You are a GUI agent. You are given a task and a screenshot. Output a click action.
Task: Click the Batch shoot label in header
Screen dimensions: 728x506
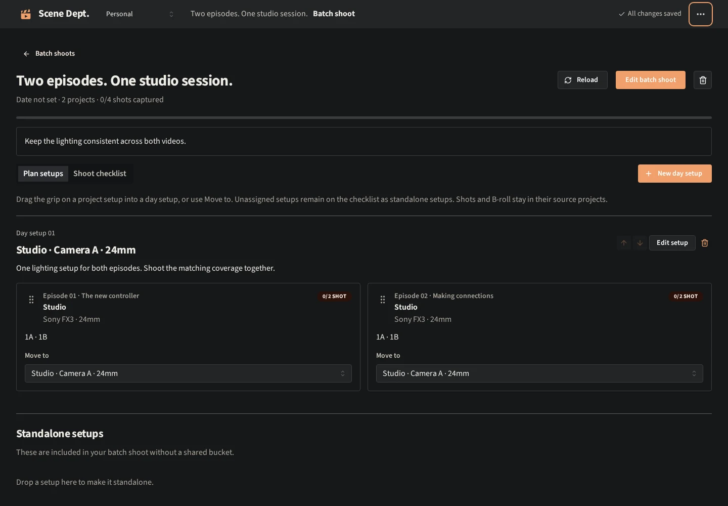[334, 14]
